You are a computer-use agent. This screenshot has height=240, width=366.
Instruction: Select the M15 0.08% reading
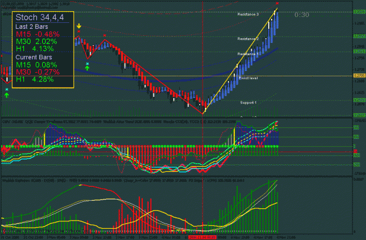click(36, 65)
